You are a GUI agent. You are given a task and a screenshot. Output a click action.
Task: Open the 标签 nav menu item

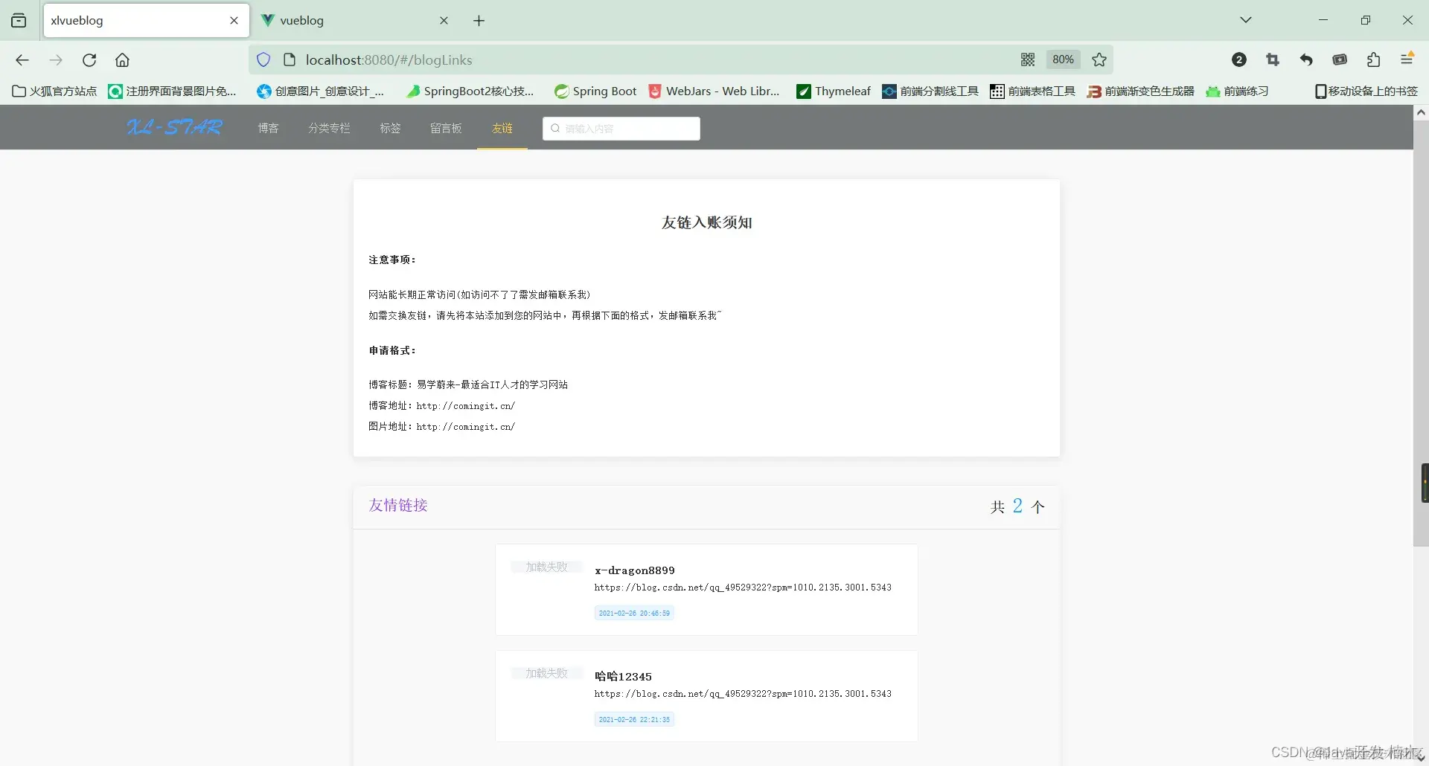click(390, 128)
